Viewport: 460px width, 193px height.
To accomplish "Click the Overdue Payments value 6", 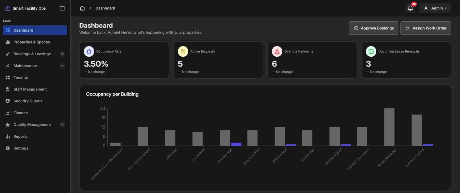I will [x=274, y=64].
